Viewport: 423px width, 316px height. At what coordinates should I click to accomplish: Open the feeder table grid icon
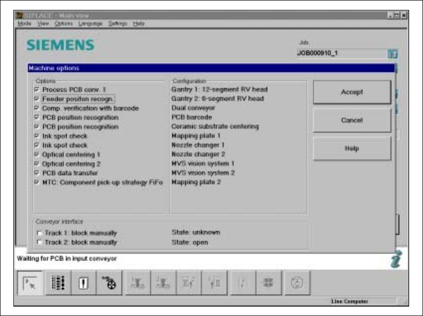(x=58, y=283)
